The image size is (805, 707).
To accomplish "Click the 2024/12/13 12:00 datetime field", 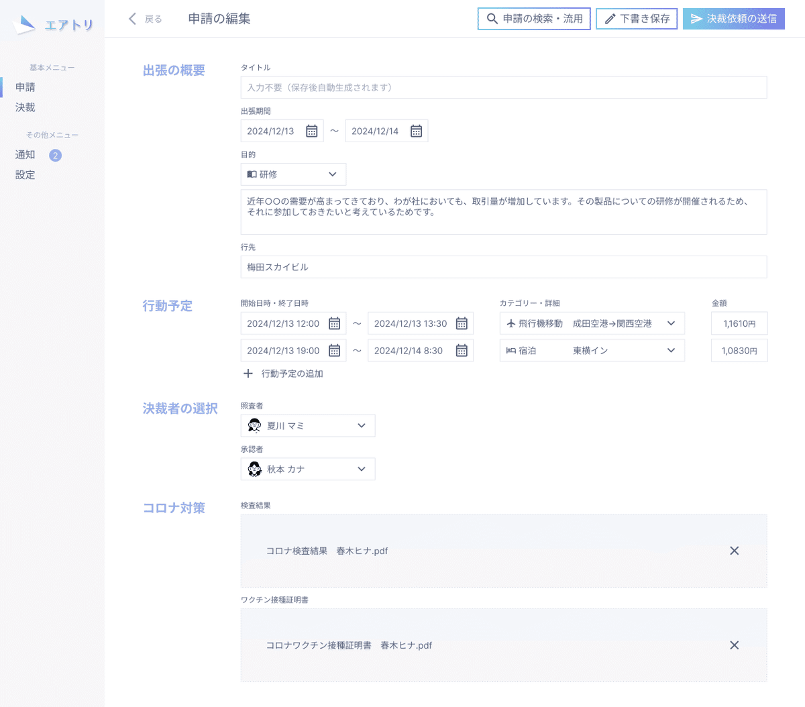I will click(x=293, y=323).
